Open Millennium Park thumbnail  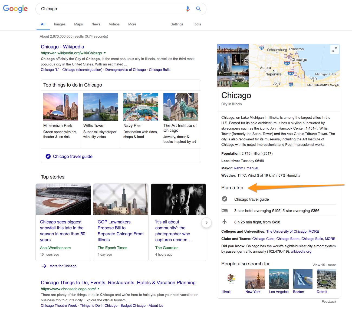[x=61, y=107]
